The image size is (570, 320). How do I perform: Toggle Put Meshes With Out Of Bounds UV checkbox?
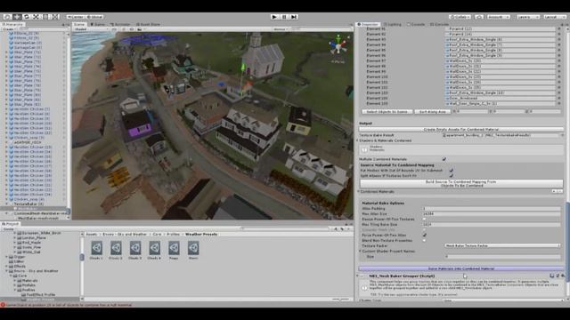(452, 170)
